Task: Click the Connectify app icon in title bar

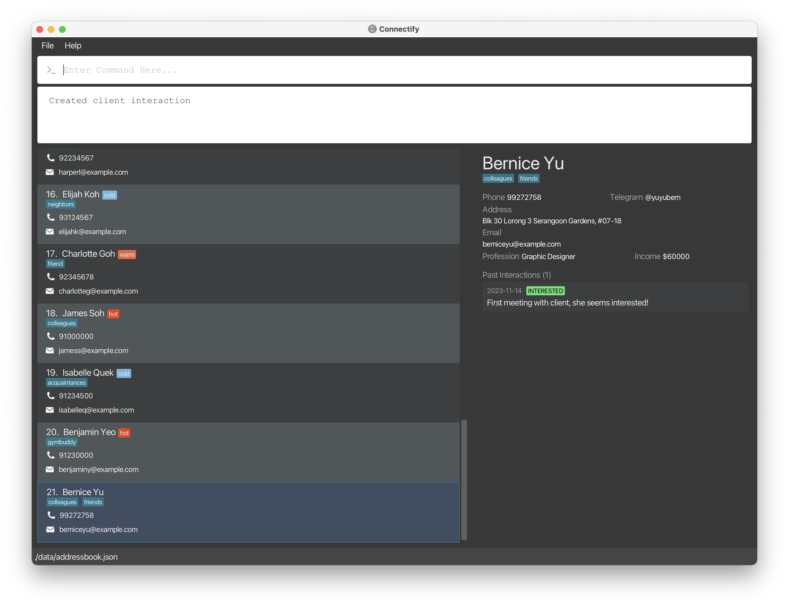Action: (x=372, y=28)
